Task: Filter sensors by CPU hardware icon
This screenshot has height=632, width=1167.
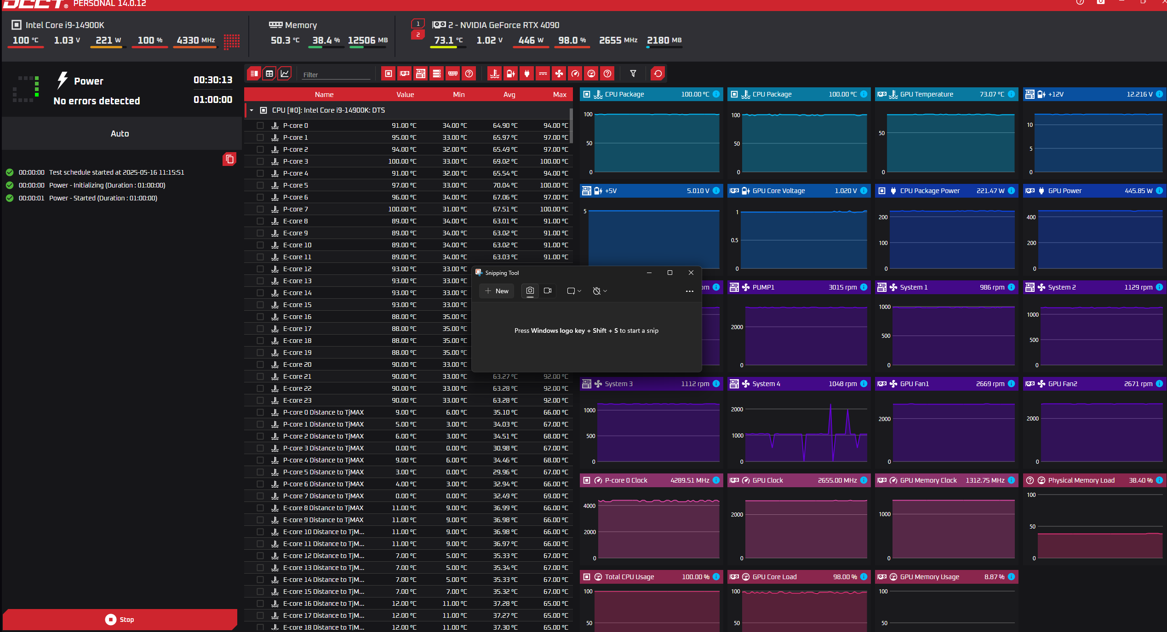Action: (x=389, y=74)
